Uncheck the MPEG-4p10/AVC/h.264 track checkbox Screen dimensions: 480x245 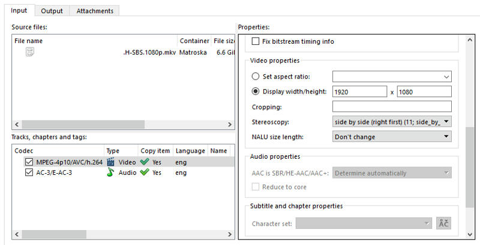[29, 162]
